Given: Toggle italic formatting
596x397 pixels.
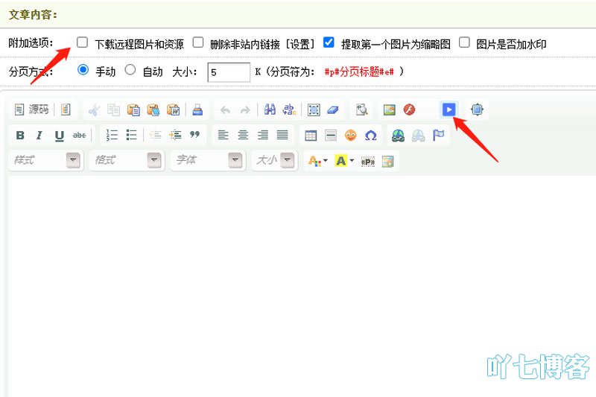Looking at the screenshot, I should click(39, 136).
